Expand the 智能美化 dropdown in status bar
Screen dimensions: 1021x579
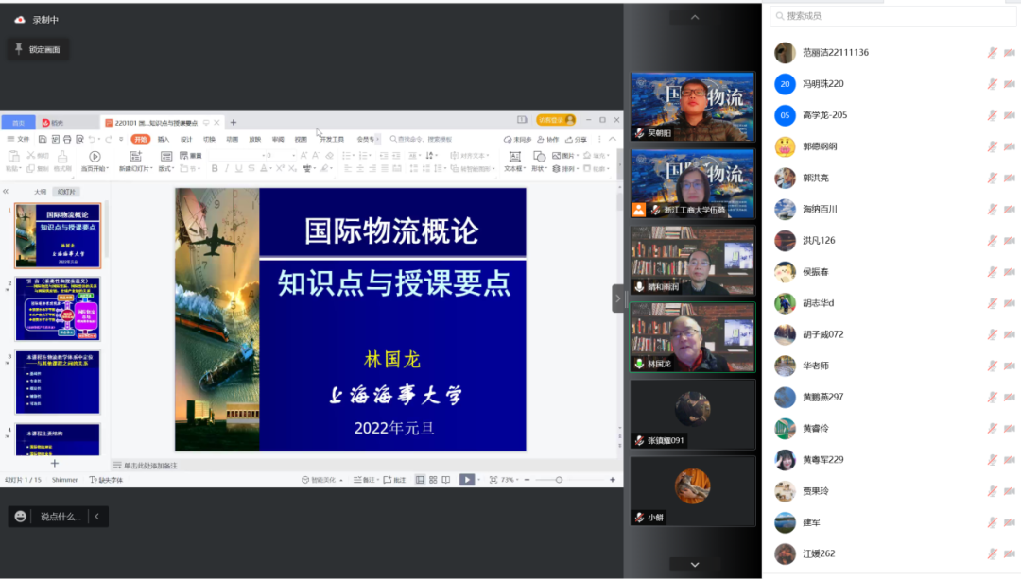[x=341, y=479]
